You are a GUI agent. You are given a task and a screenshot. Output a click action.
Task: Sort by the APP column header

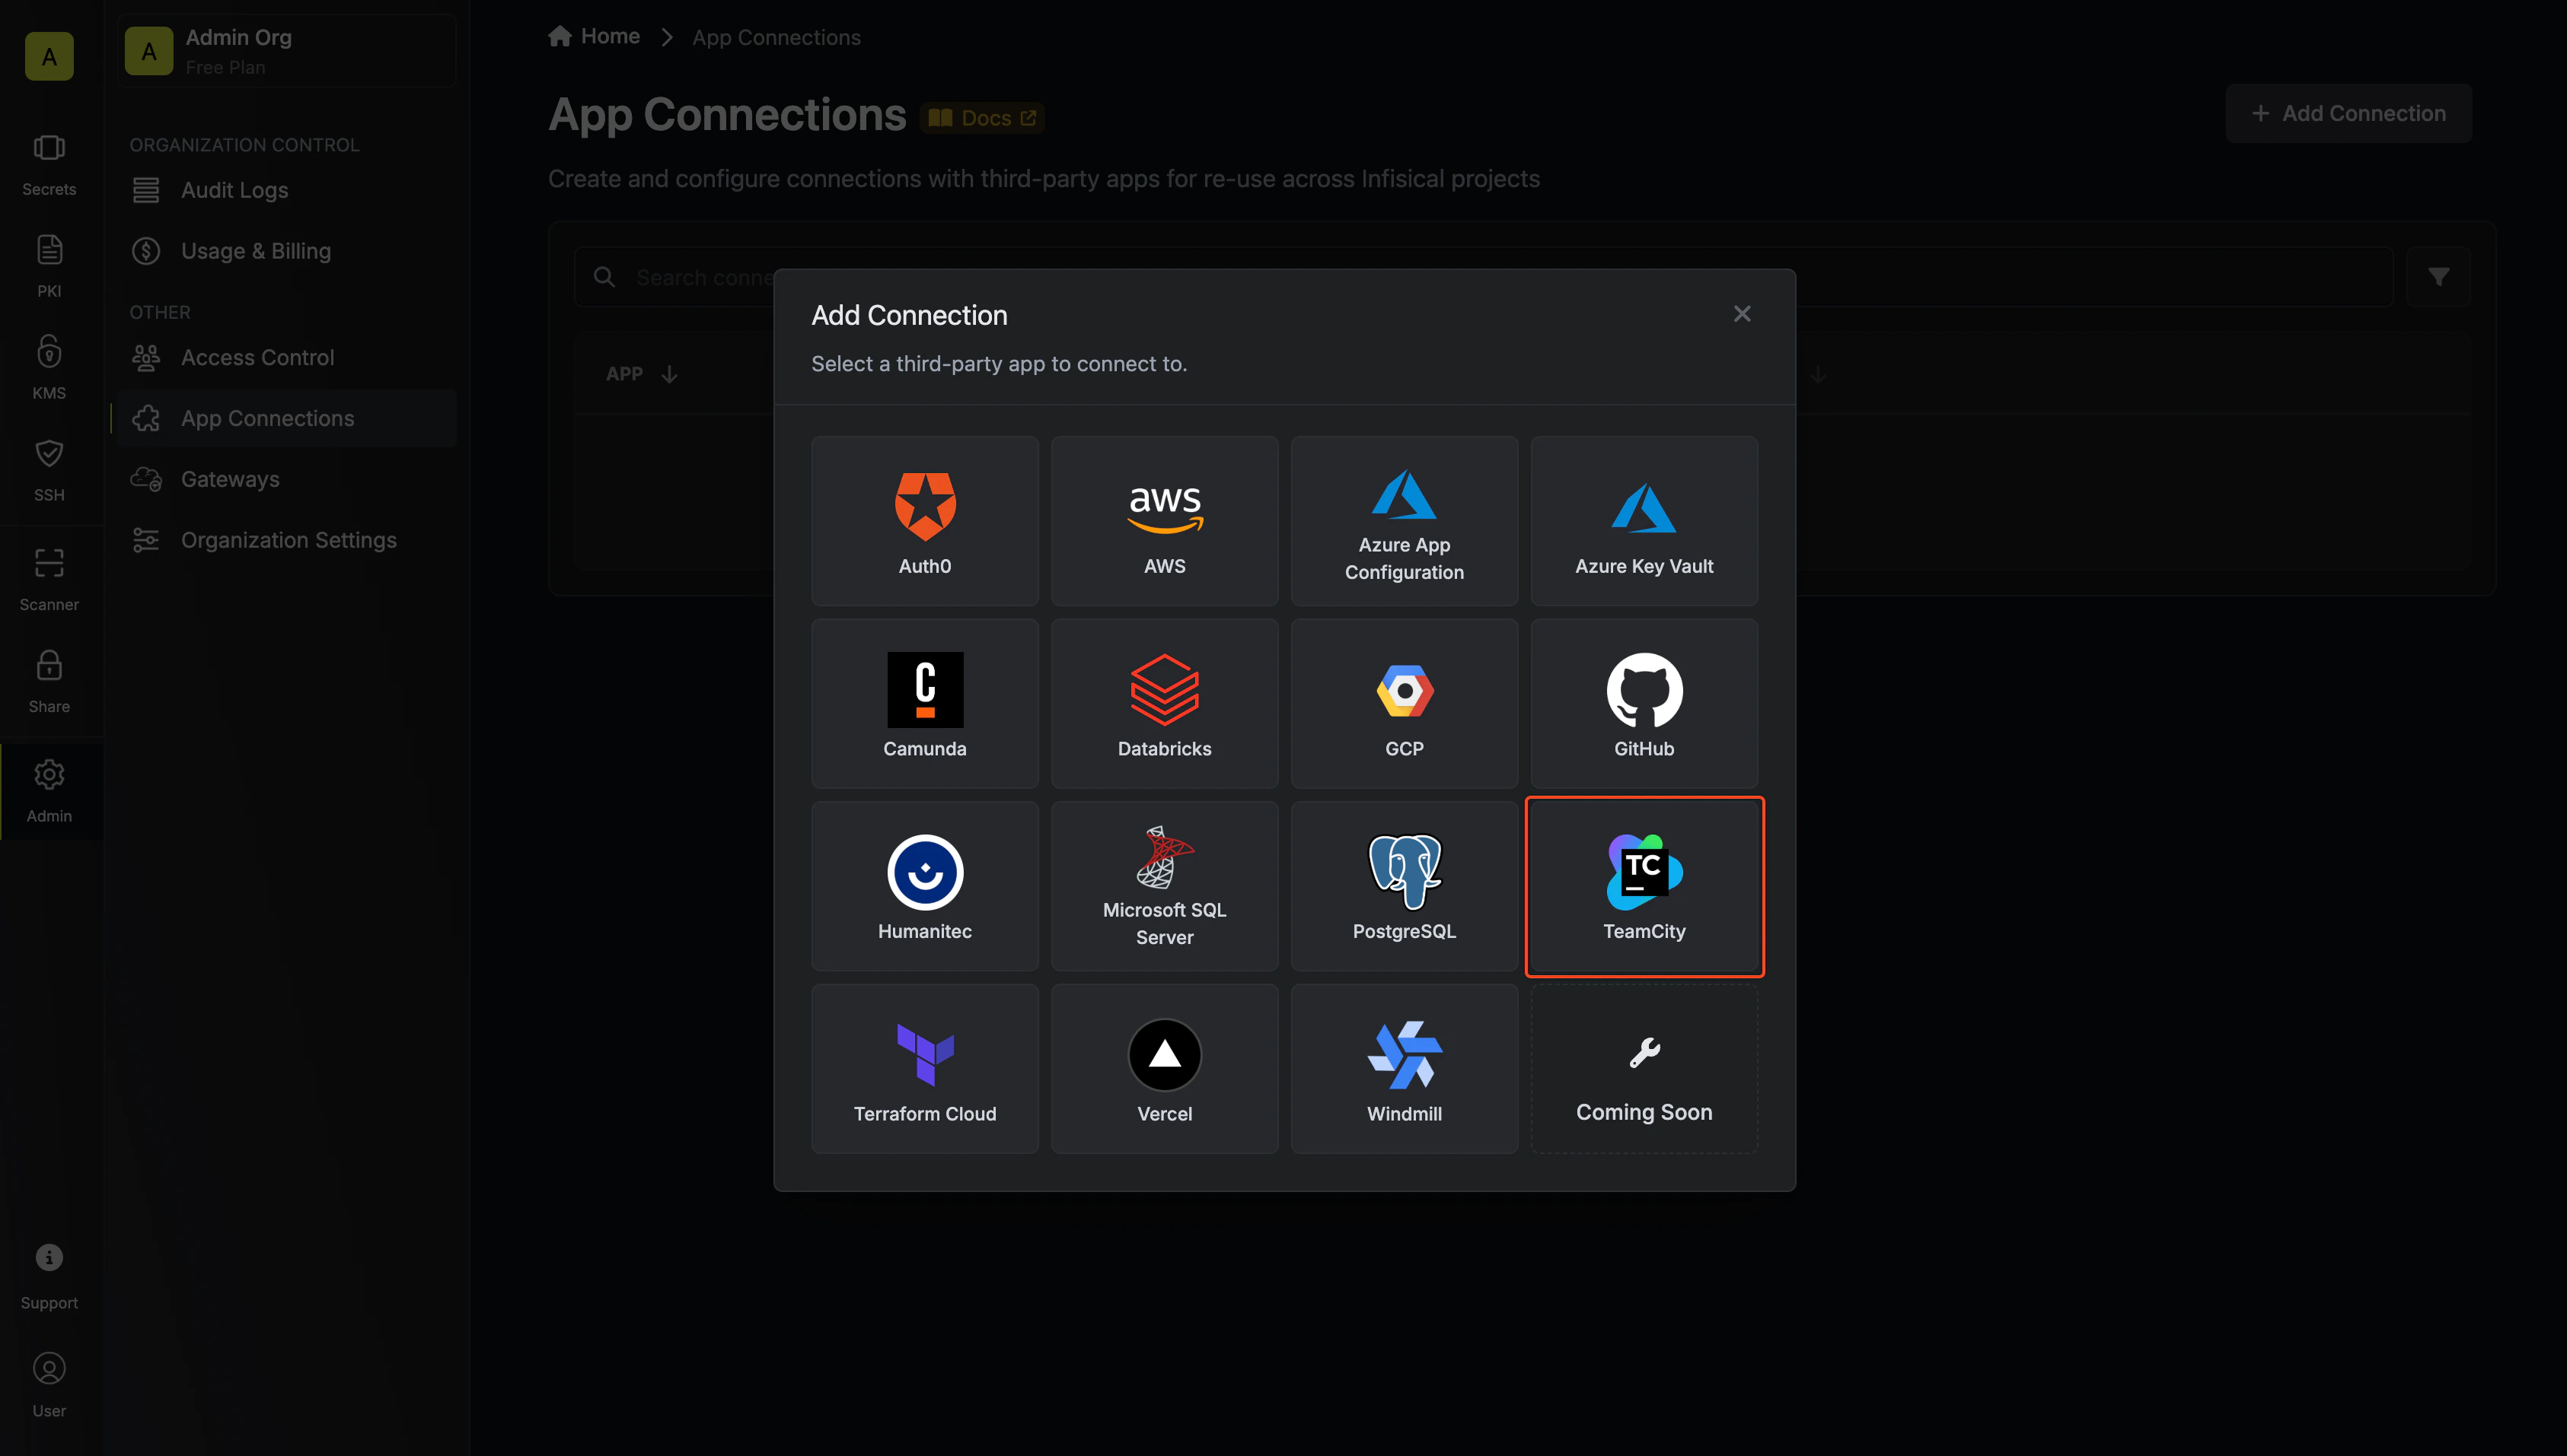click(642, 374)
